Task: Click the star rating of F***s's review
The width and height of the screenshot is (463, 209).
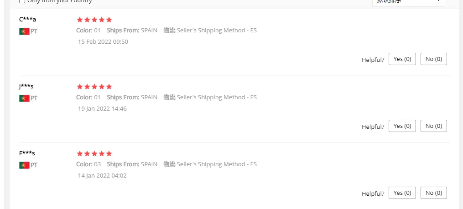Action: (94, 153)
